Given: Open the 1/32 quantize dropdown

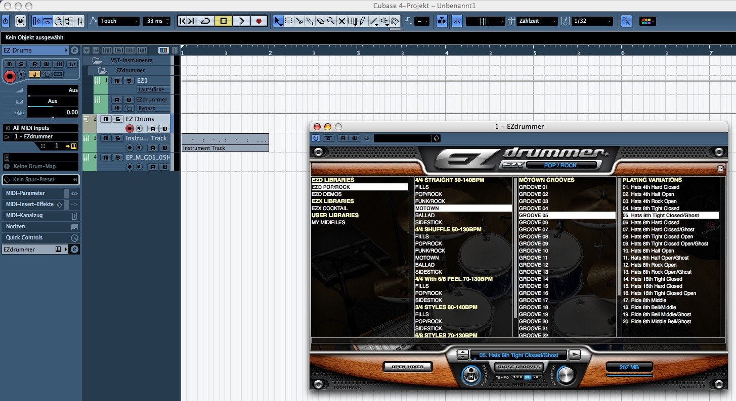Looking at the screenshot, I should click(x=592, y=21).
